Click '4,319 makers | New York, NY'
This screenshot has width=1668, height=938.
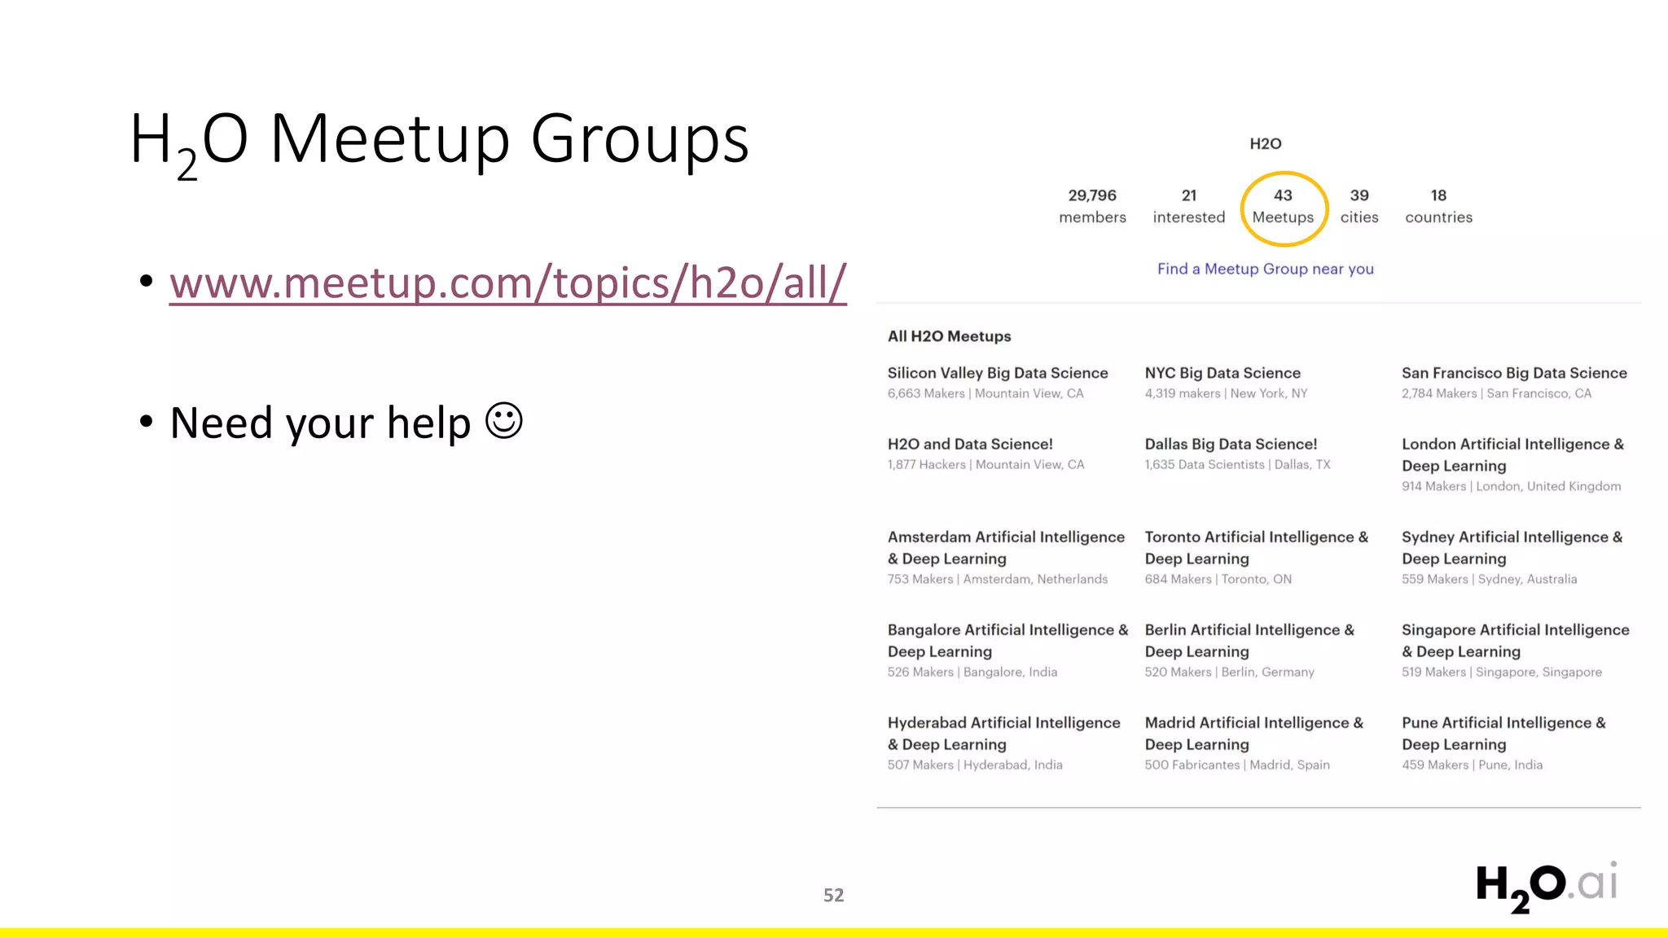click(1226, 393)
